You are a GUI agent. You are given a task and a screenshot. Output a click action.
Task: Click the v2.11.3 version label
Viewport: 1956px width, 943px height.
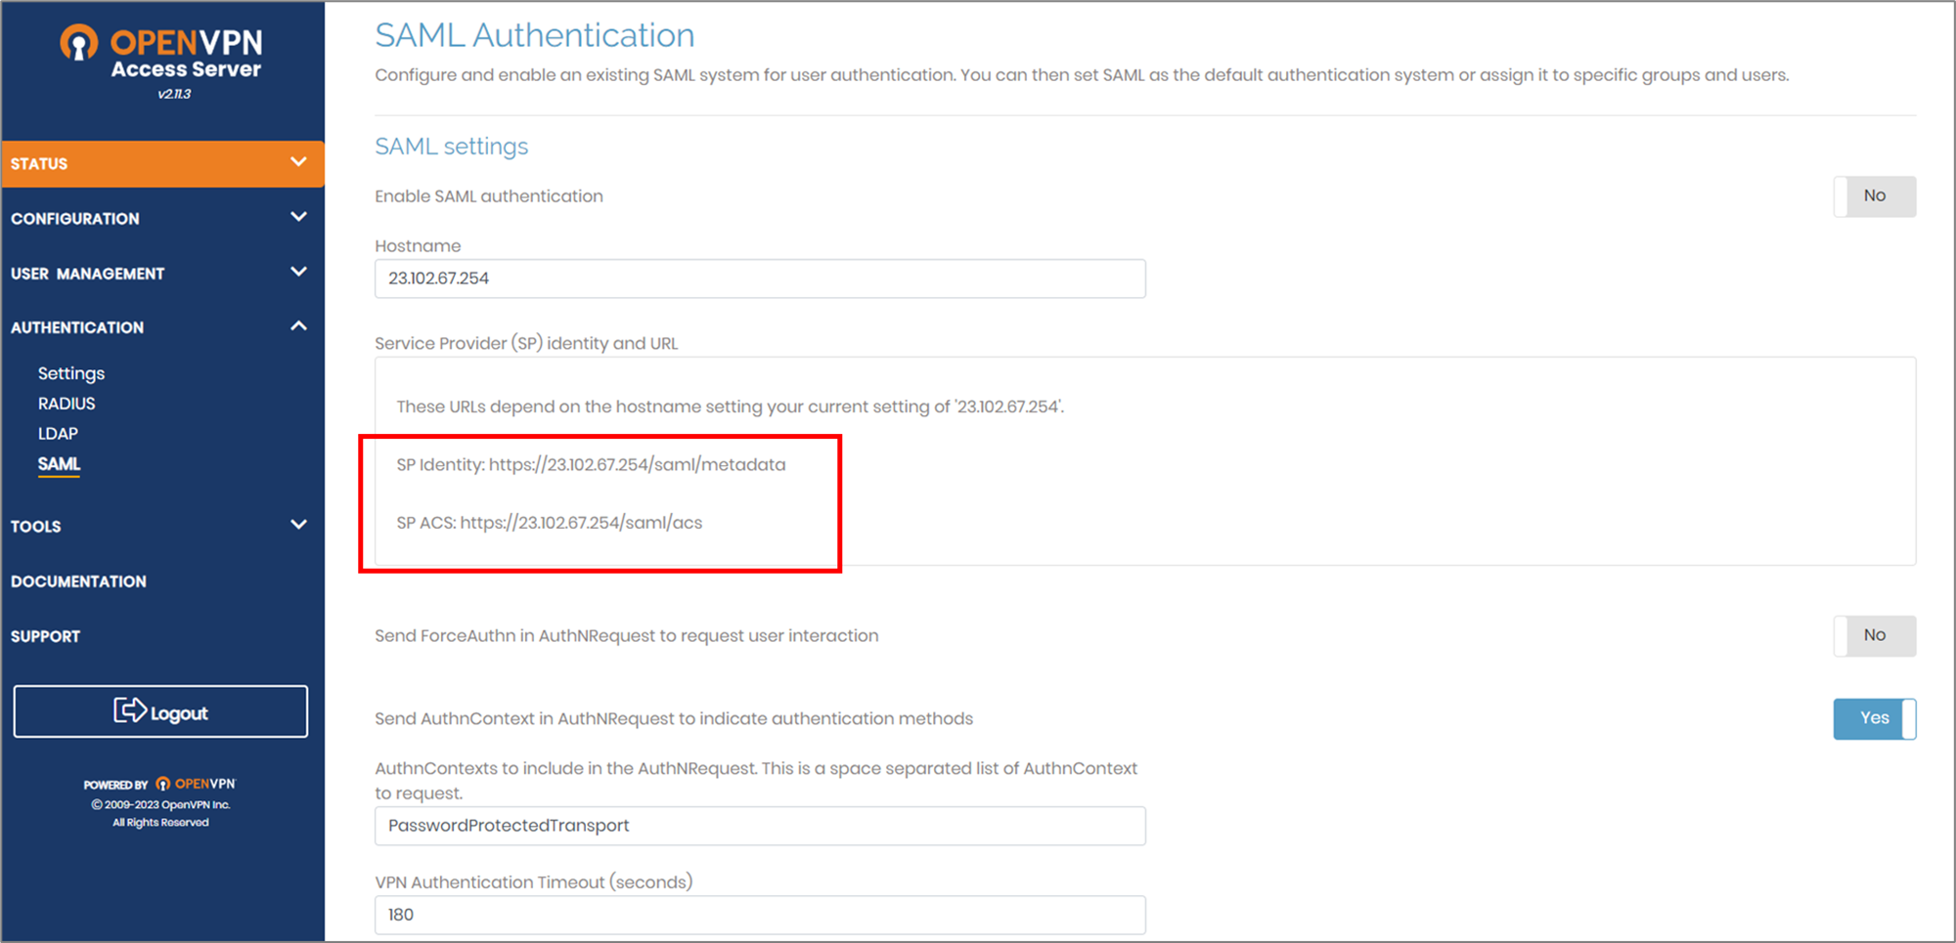pyautogui.click(x=174, y=94)
